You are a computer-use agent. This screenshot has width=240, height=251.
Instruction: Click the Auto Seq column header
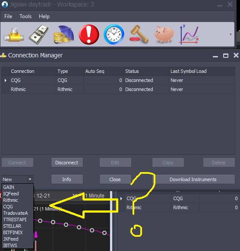click(104, 71)
